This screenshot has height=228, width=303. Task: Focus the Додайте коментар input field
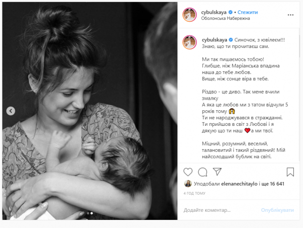pyautogui.click(x=220, y=210)
